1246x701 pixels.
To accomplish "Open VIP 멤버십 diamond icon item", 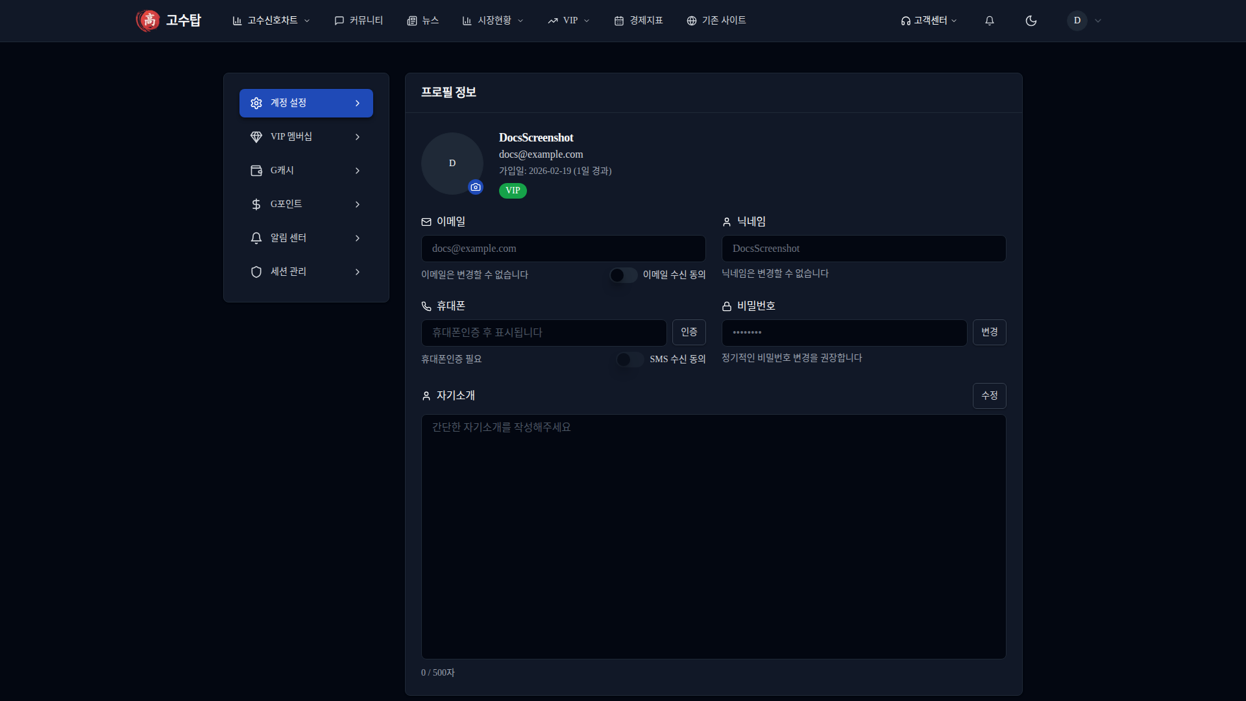I will tap(306, 137).
